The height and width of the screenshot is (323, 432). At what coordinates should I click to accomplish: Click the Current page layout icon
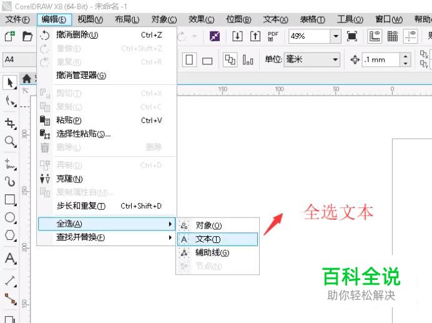(x=248, y=59)
